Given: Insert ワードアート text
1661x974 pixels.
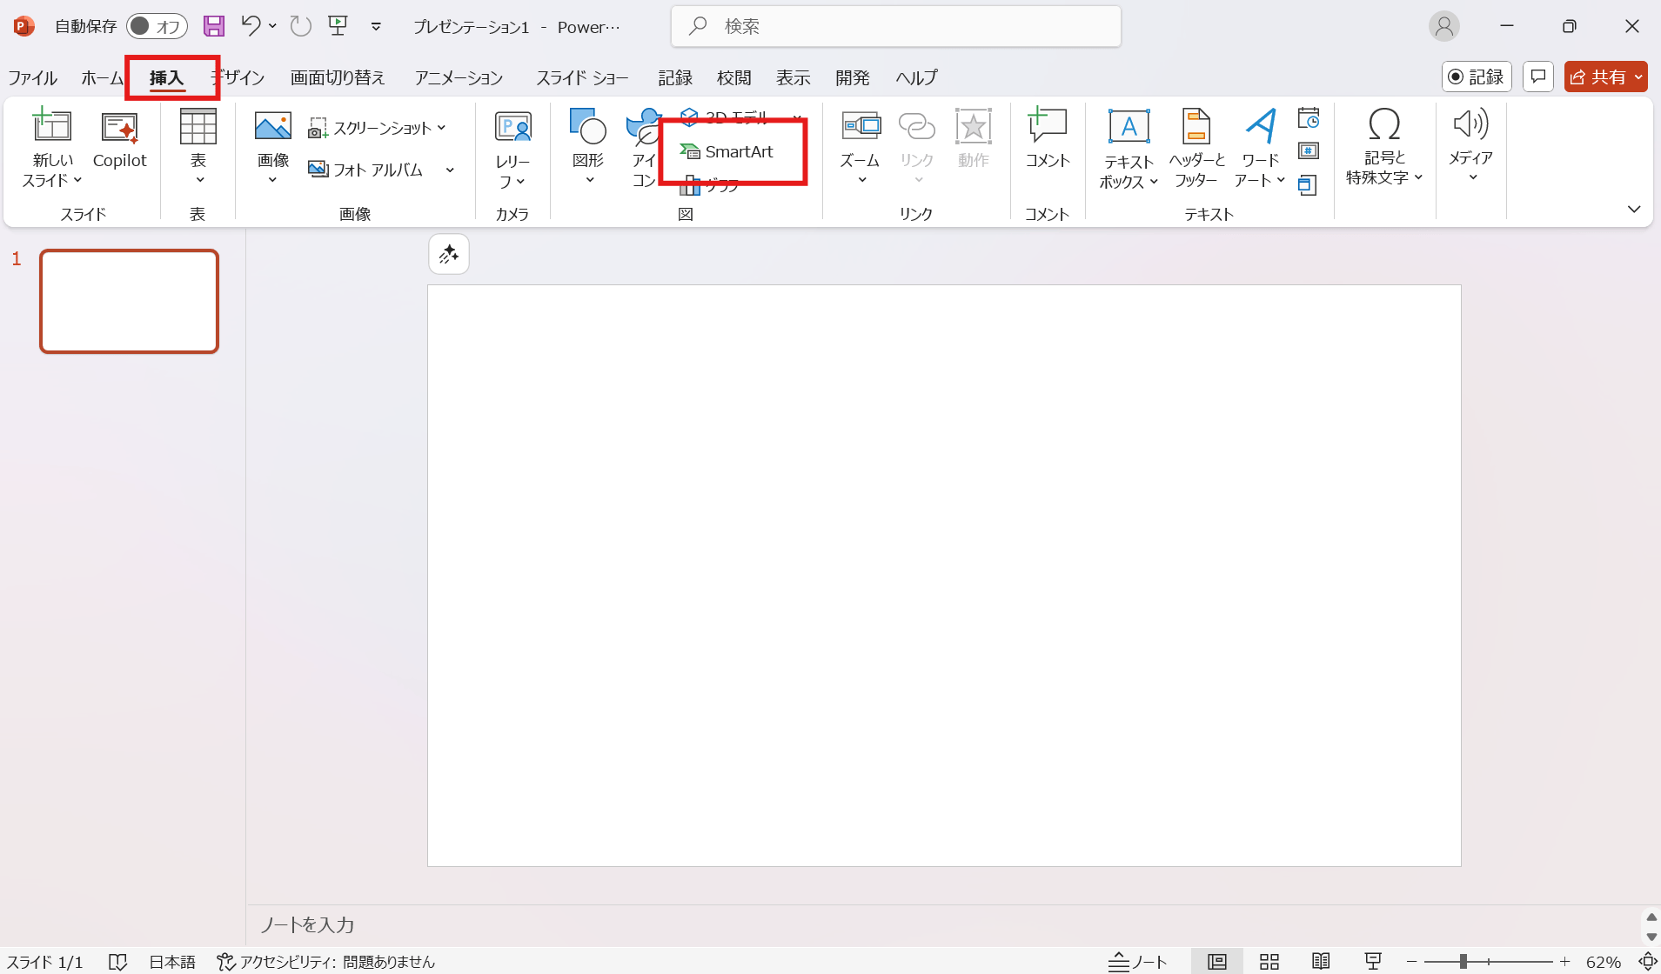Looking at the screenshot, I should click(1259, 148).
